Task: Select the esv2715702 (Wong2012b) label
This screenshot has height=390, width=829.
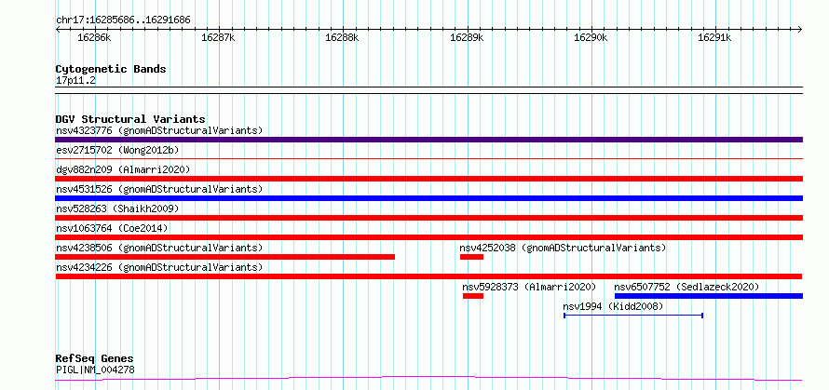Action: tap(117, 150)
